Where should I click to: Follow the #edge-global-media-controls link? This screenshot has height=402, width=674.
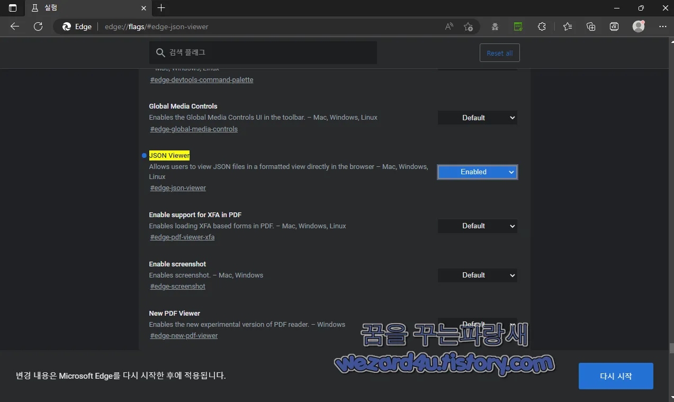(x=194, y=129)
